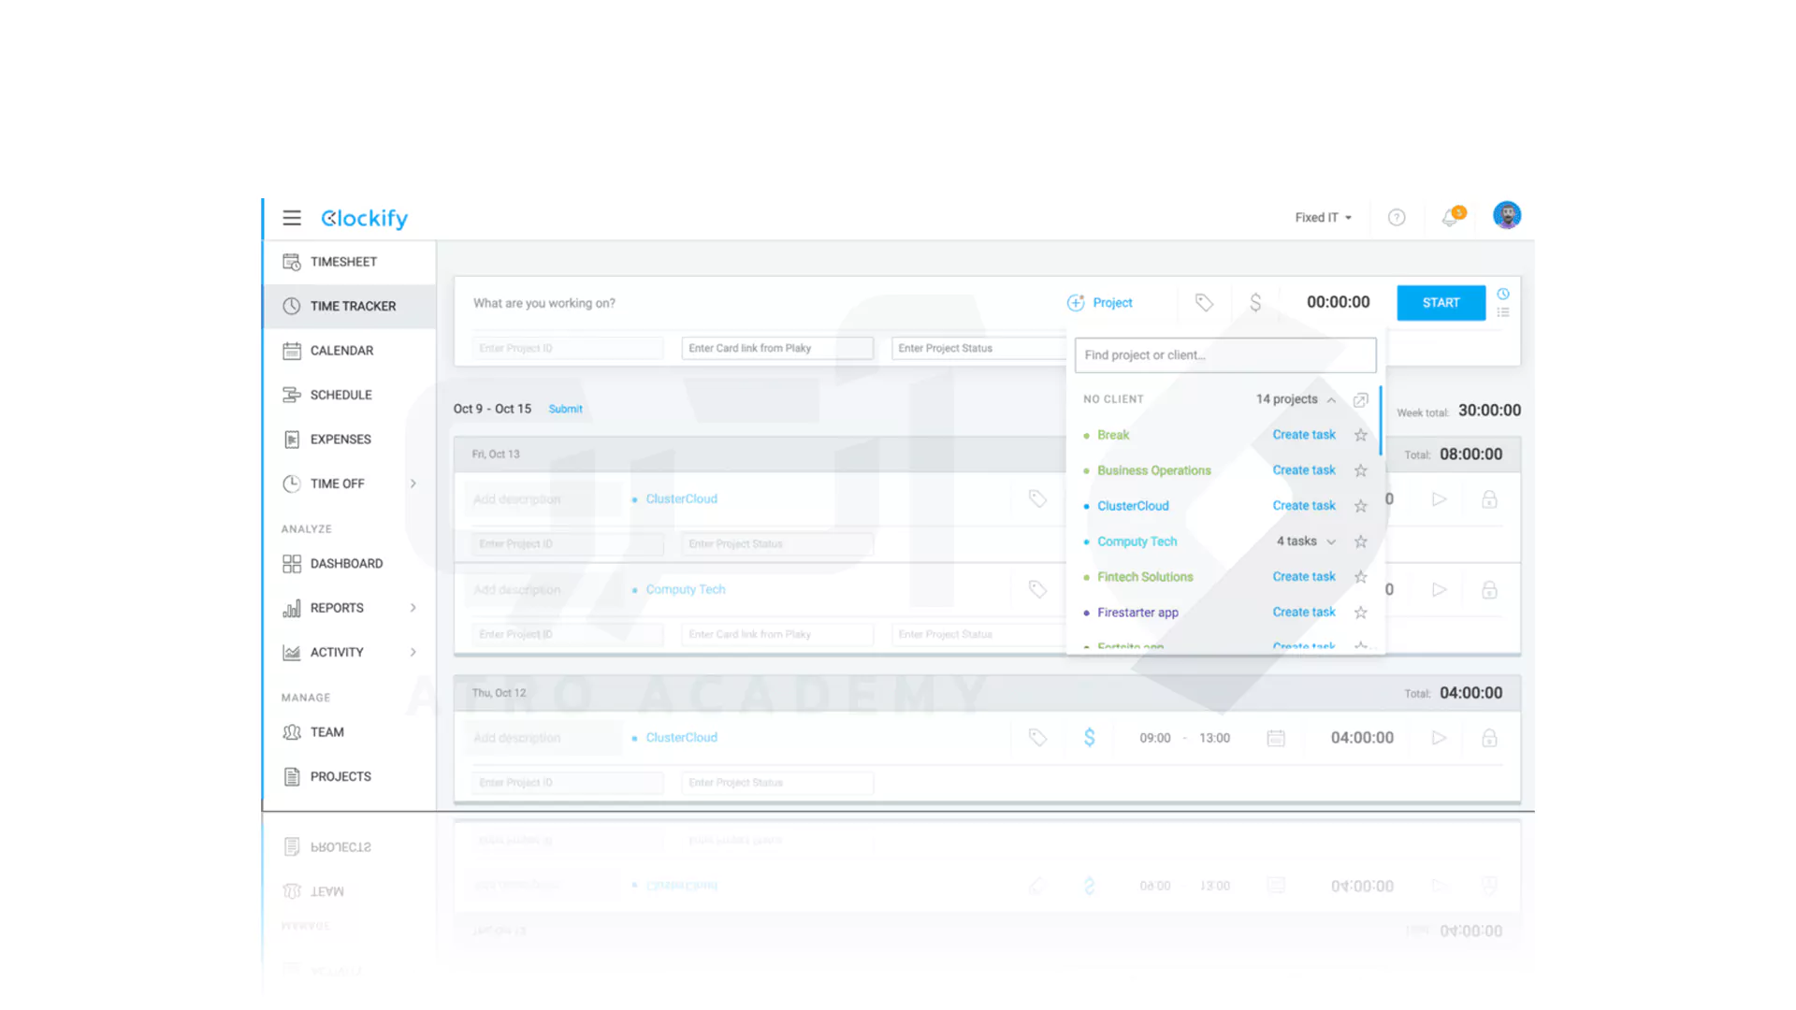Click the tag icon in the timer bar
This screenshot has width=1796, height=1010.
1204,302
